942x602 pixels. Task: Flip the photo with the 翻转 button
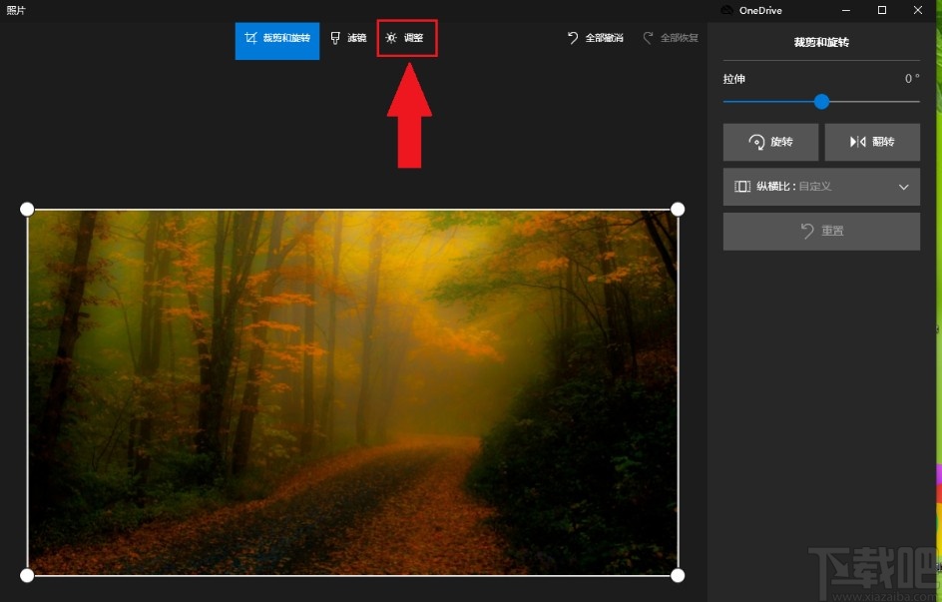tap(872, 143)
